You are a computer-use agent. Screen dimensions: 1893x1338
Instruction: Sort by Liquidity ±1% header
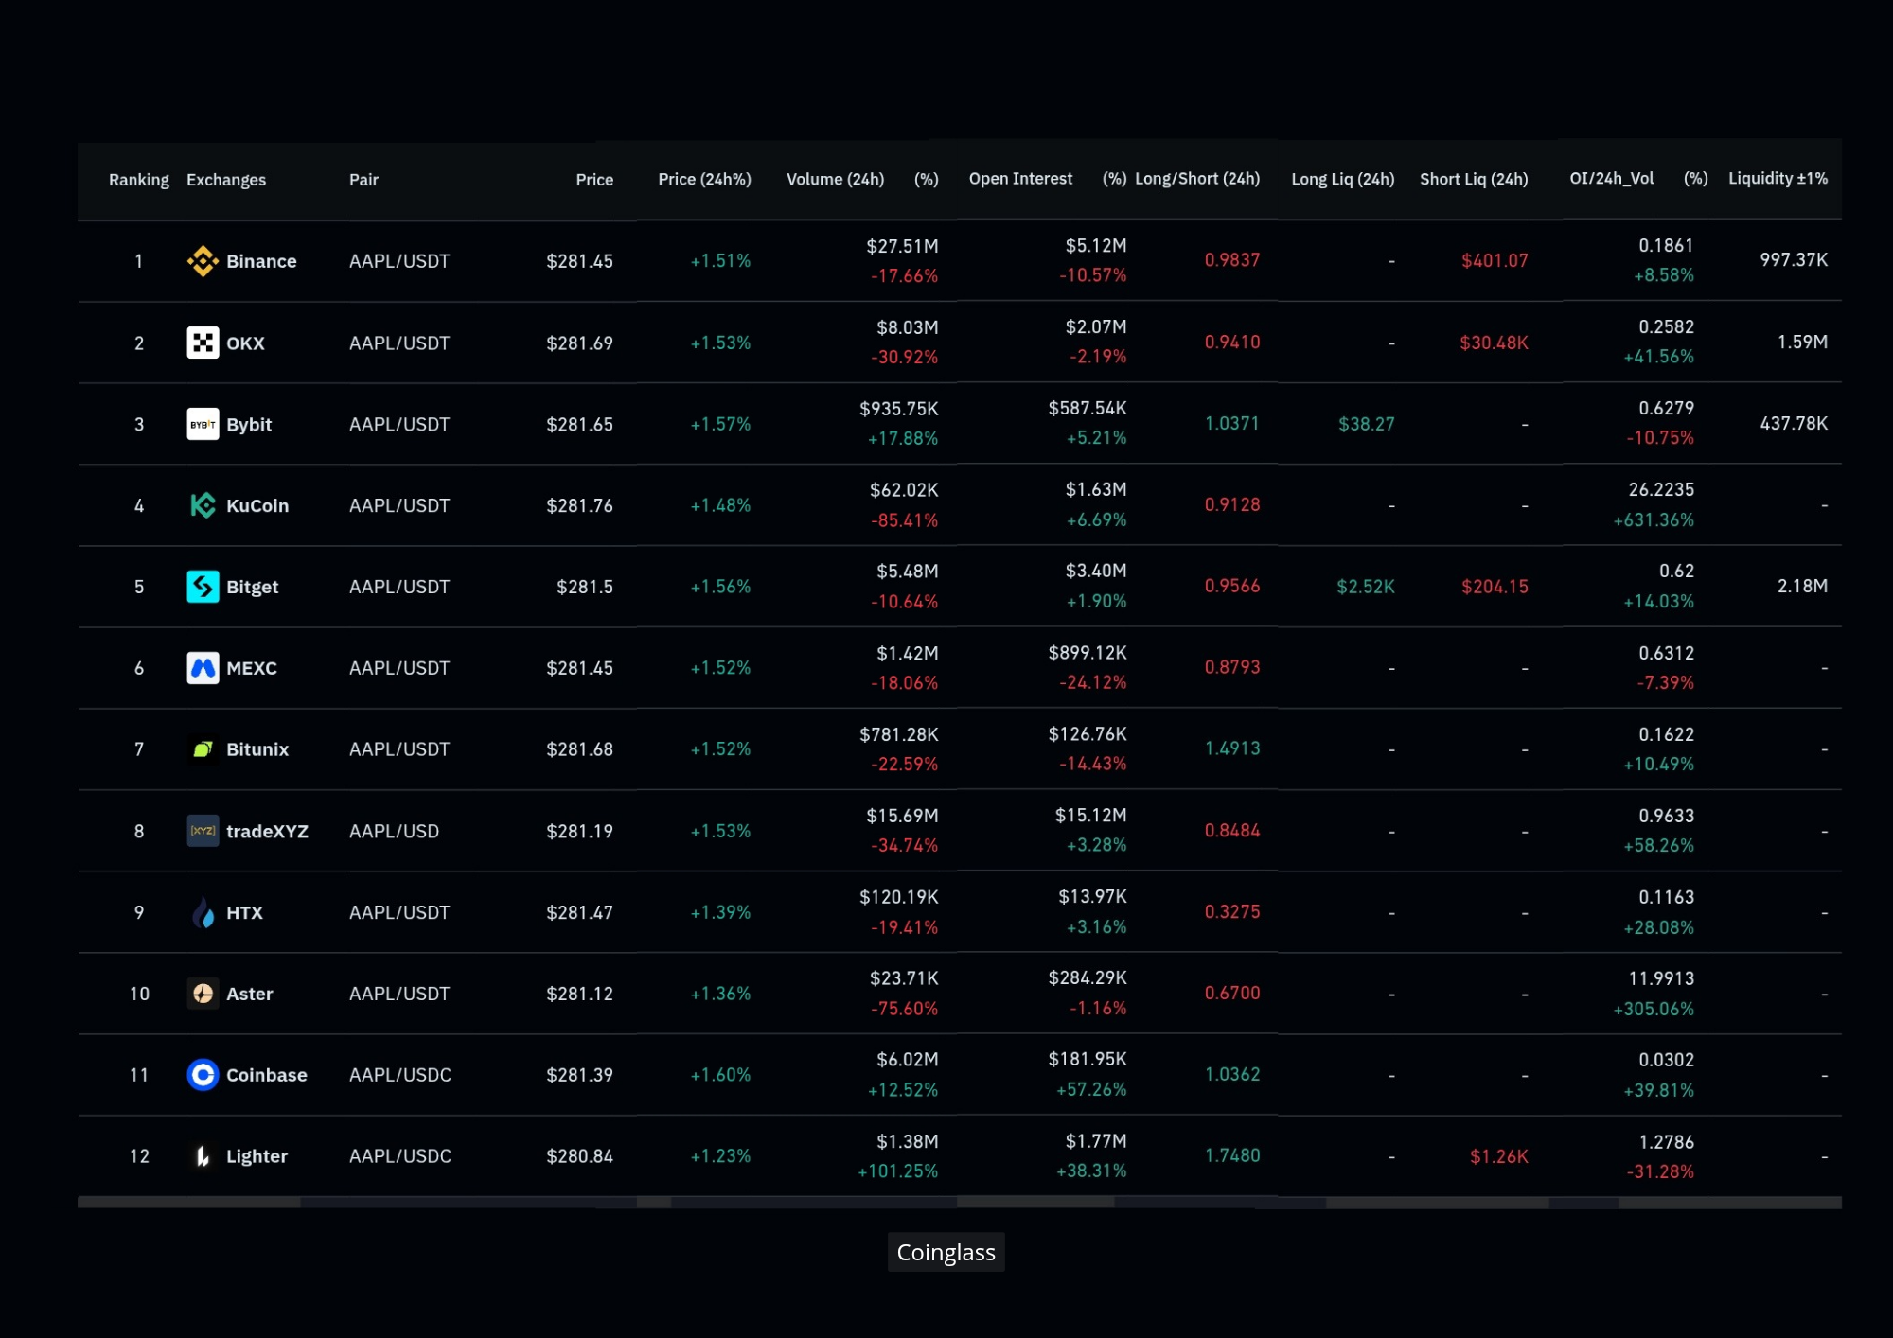pos(1778,179)
